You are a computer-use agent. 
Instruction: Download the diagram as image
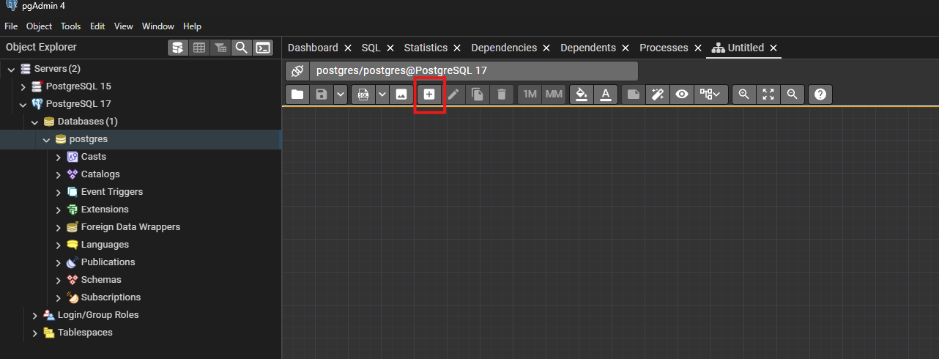pyautogui.click(x=401, y=95)
